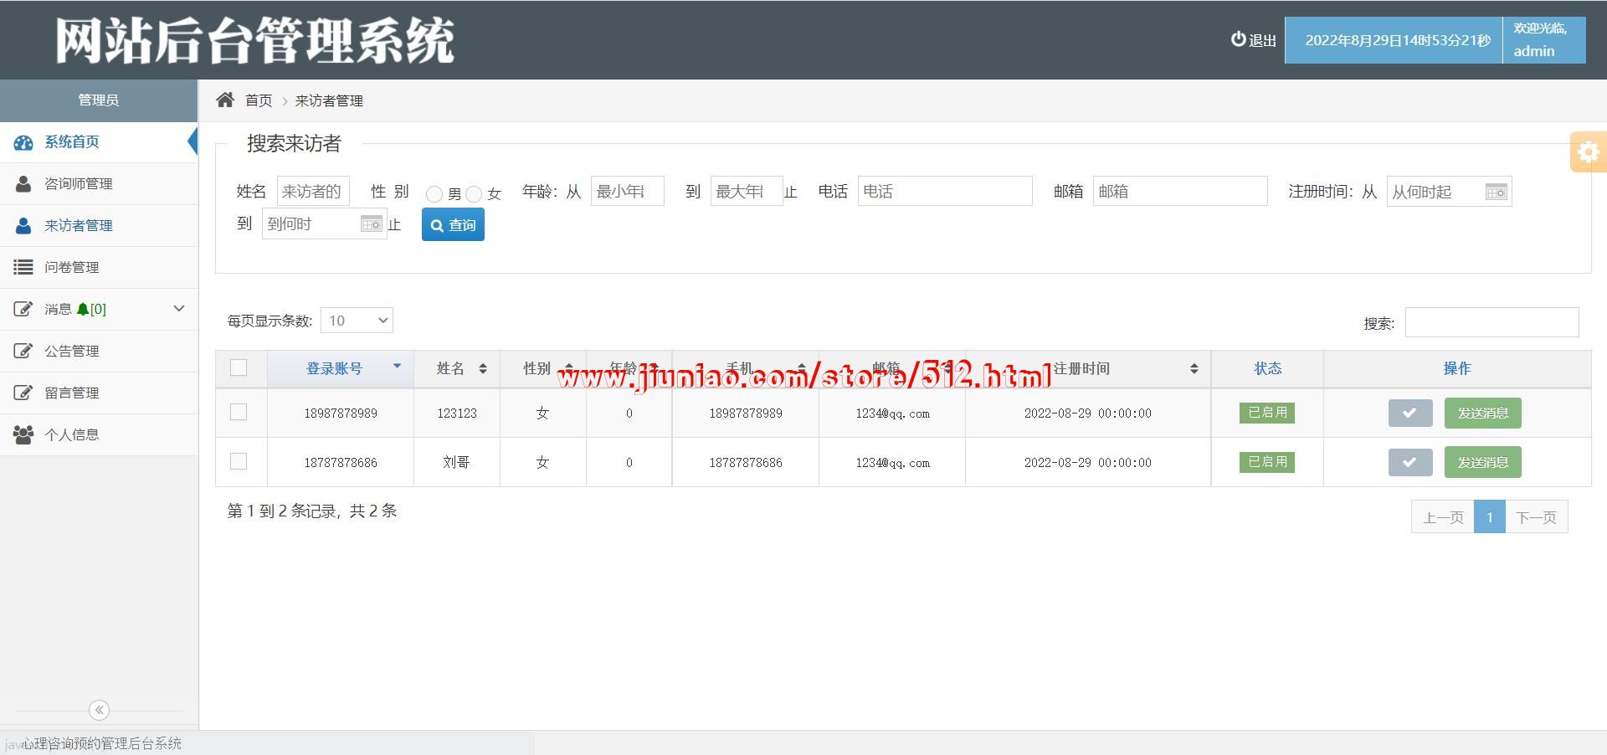
Task: Click the checkmark button for account 18987878989
Action: point(1410,413)
